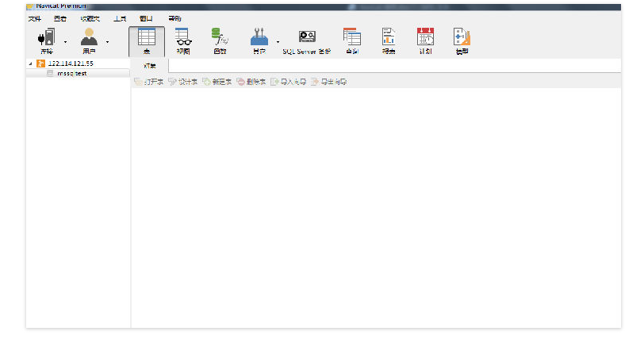Expand the Others (其它) dropdown arrow

click(278, 41)
